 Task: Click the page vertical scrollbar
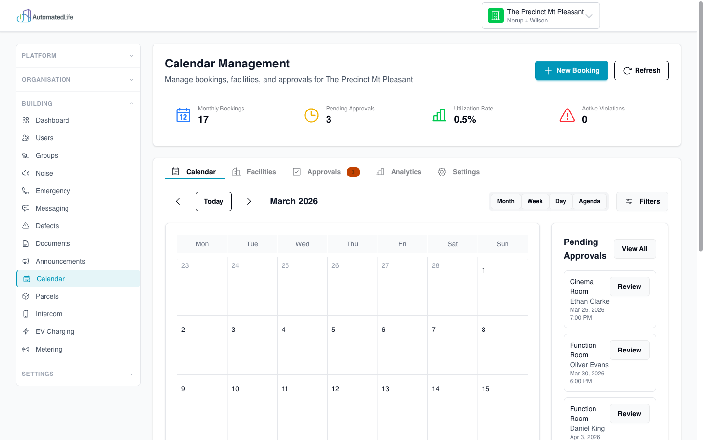point(700,127)
